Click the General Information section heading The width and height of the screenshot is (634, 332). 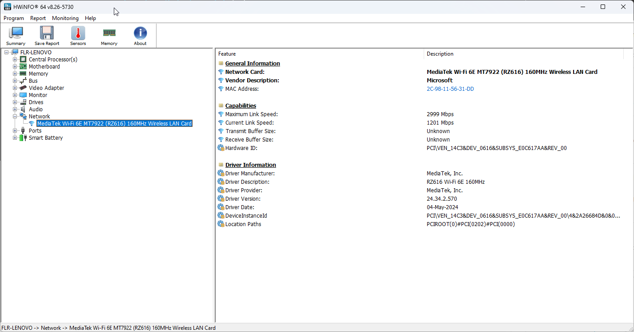point(253,64)
